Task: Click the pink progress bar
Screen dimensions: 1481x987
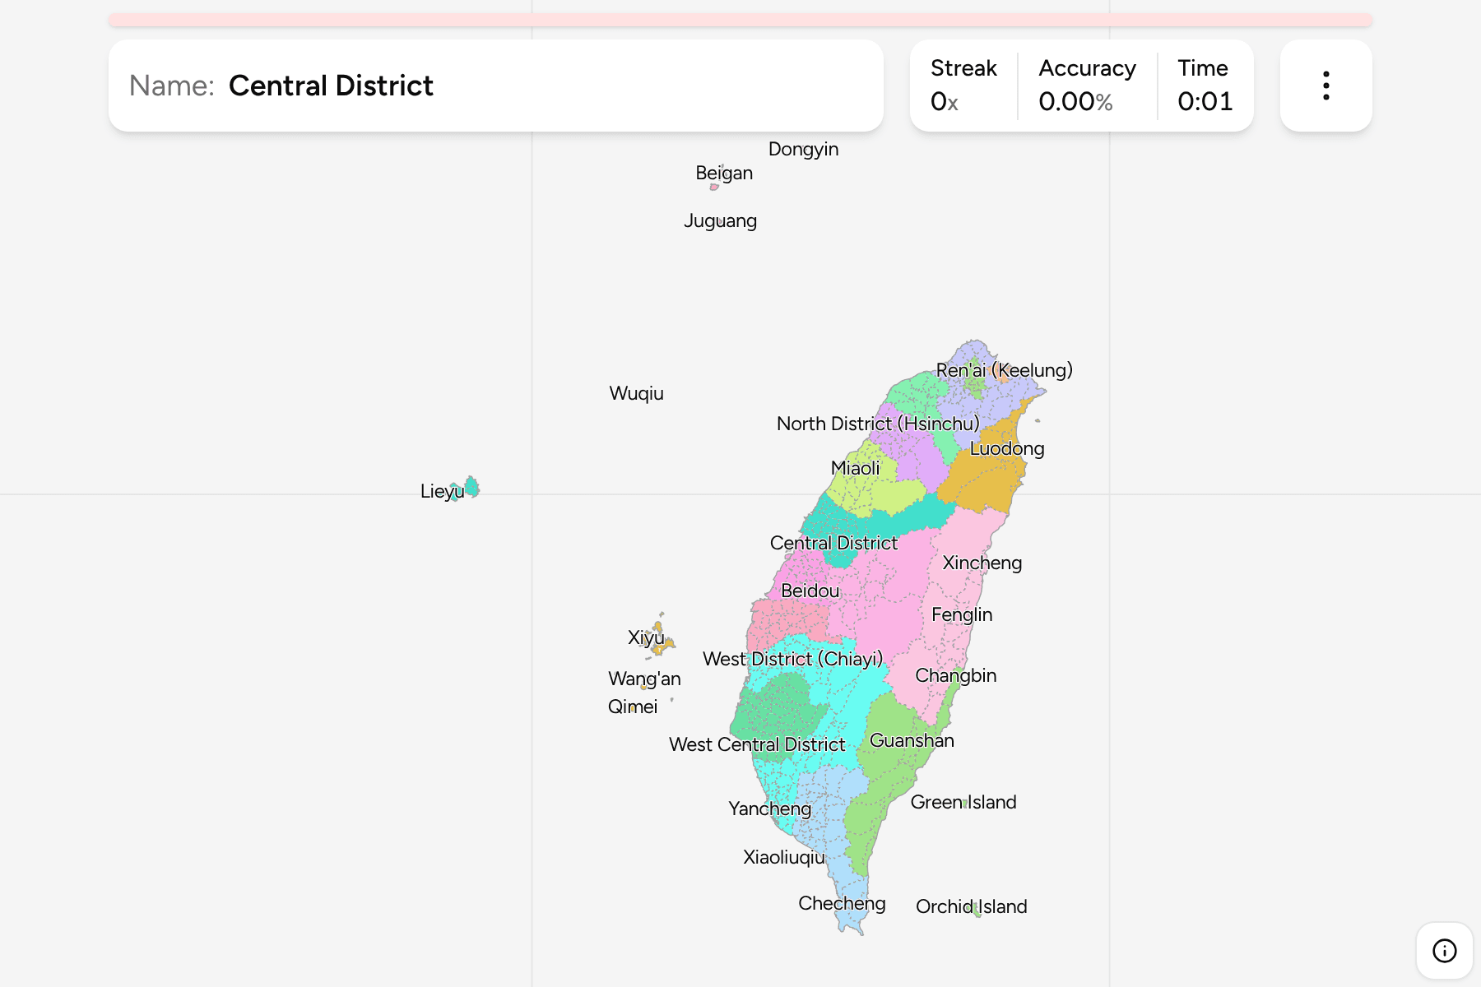Action: pyautogui.click(x=740, y=20)
